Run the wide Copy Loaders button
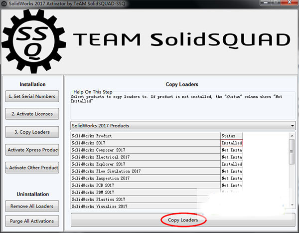The height and width of the screenshot is (233, 299). click(183, 220)
